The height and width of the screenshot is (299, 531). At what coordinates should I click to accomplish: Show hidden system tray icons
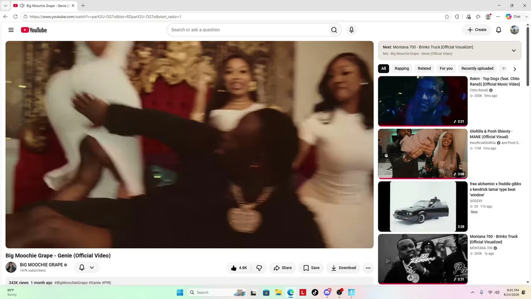472,292
